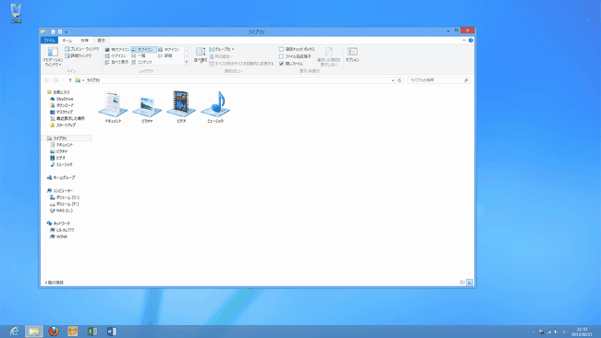The height and width of the screenshot is (338, 601).
Task: Select 小アイコン layout
Action: tap(116, 56)
